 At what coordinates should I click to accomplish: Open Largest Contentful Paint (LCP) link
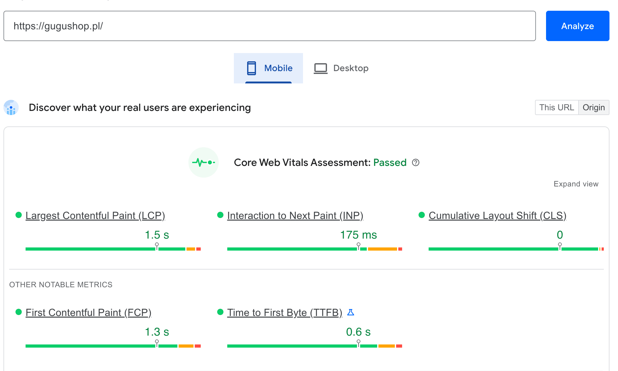pos(95,216)
